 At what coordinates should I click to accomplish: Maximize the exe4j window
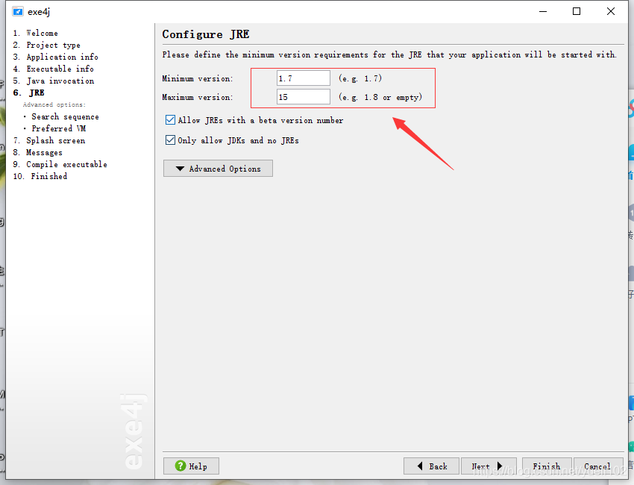577,11
